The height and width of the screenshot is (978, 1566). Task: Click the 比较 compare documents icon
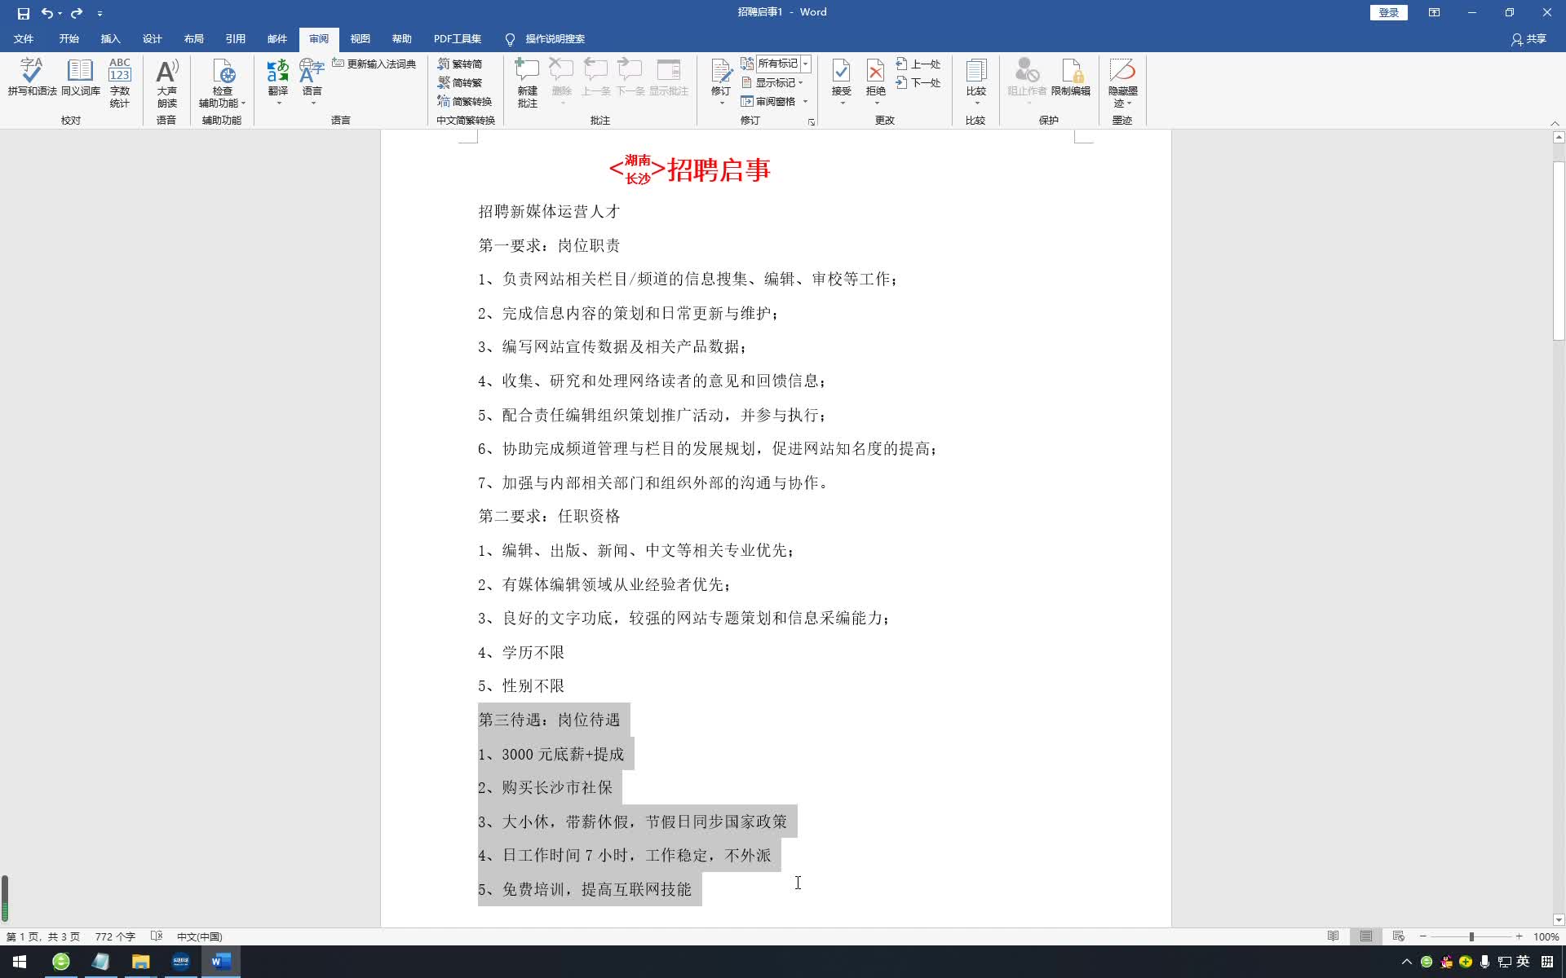click(x=976, y=71)
